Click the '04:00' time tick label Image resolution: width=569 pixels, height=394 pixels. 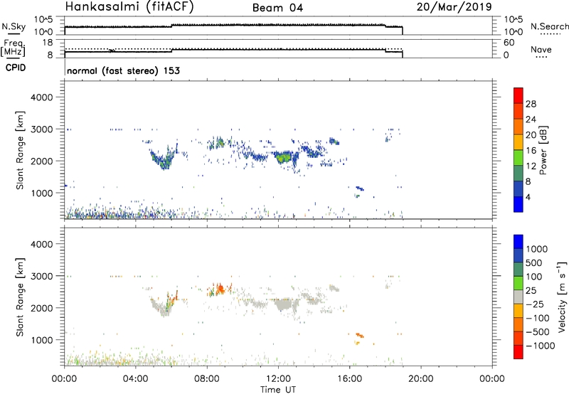click(x=136, y=379)
